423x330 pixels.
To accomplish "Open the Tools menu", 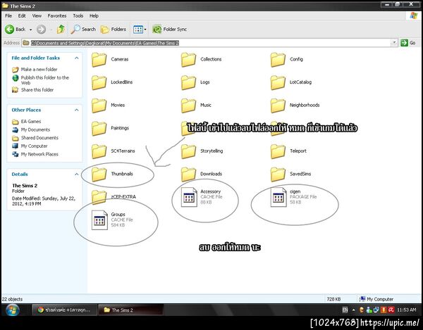I will [x=78, y=15].
